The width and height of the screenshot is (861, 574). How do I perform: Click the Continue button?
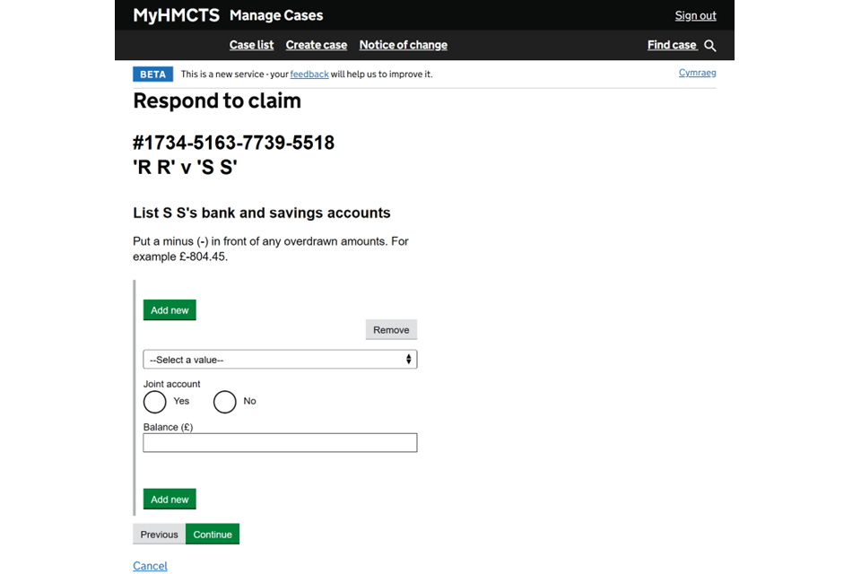pos(213,535)
